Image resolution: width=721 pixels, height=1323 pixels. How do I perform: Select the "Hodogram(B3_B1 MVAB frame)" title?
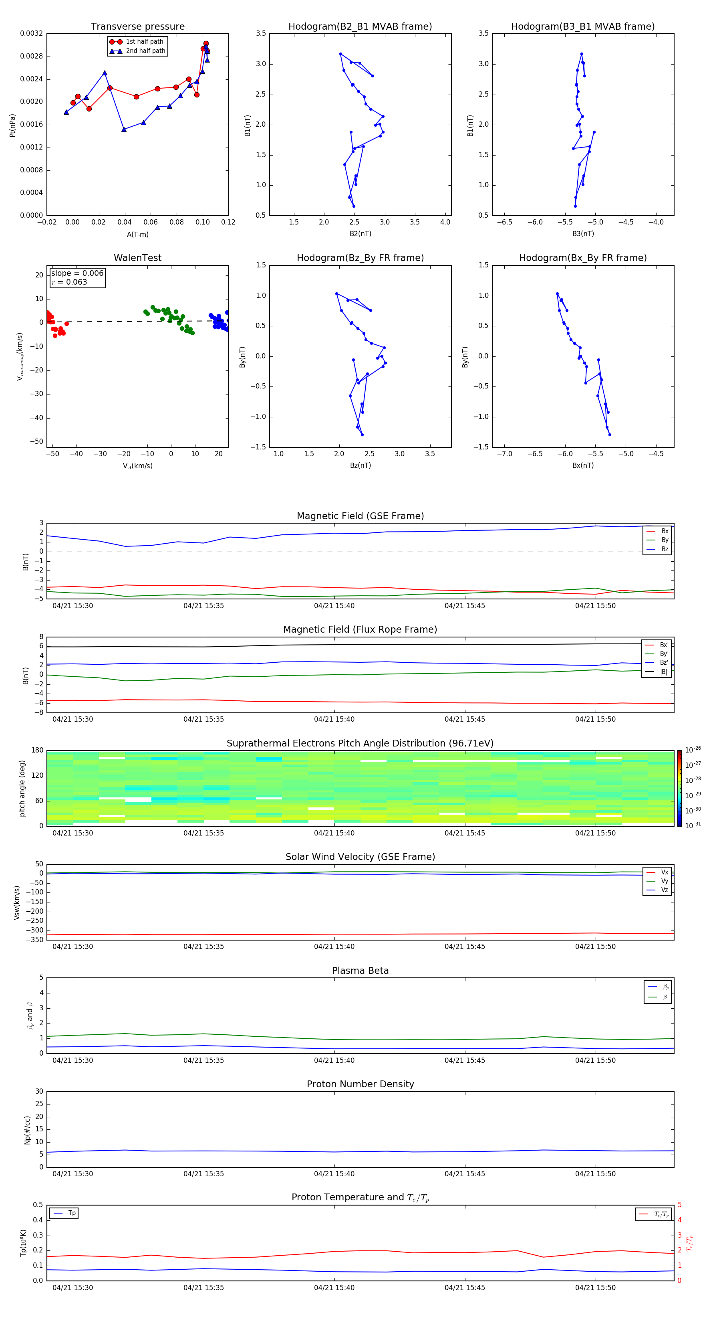583,27
